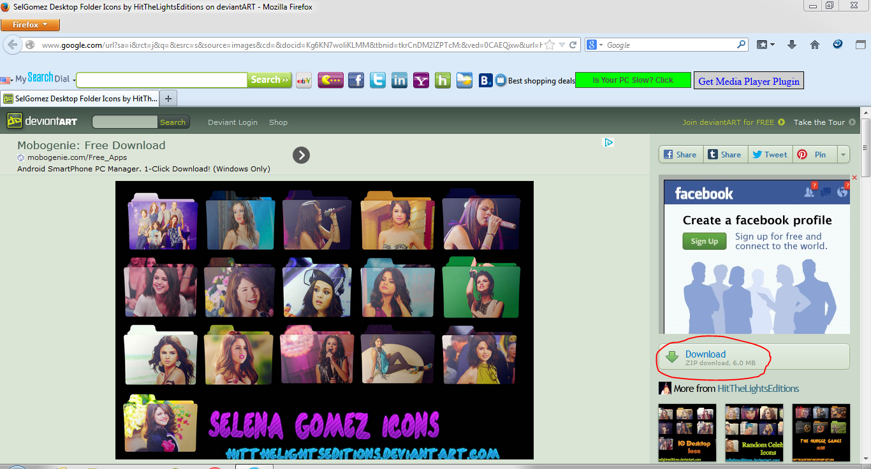Click the Booking 'B.' icon in toolbar
Image resolution: width=871 pixels, height=469 pixels.
pos(485,80)
